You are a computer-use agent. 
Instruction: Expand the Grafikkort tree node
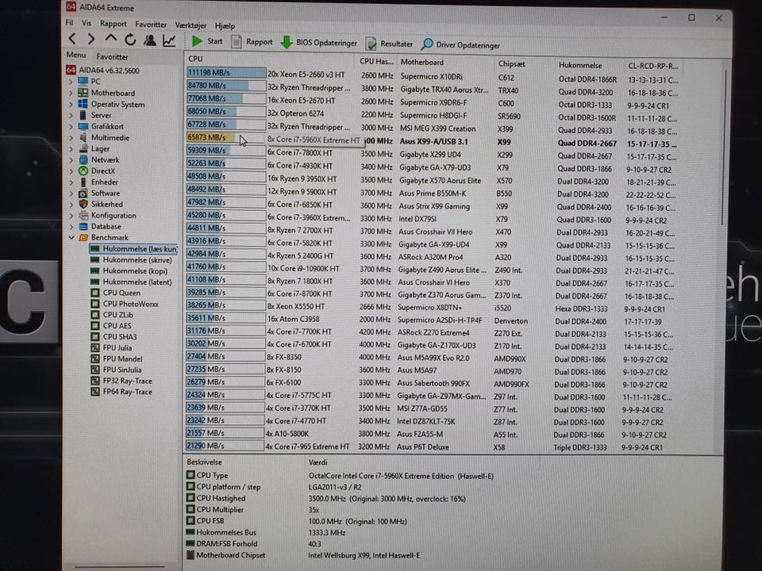coord(71,126)
